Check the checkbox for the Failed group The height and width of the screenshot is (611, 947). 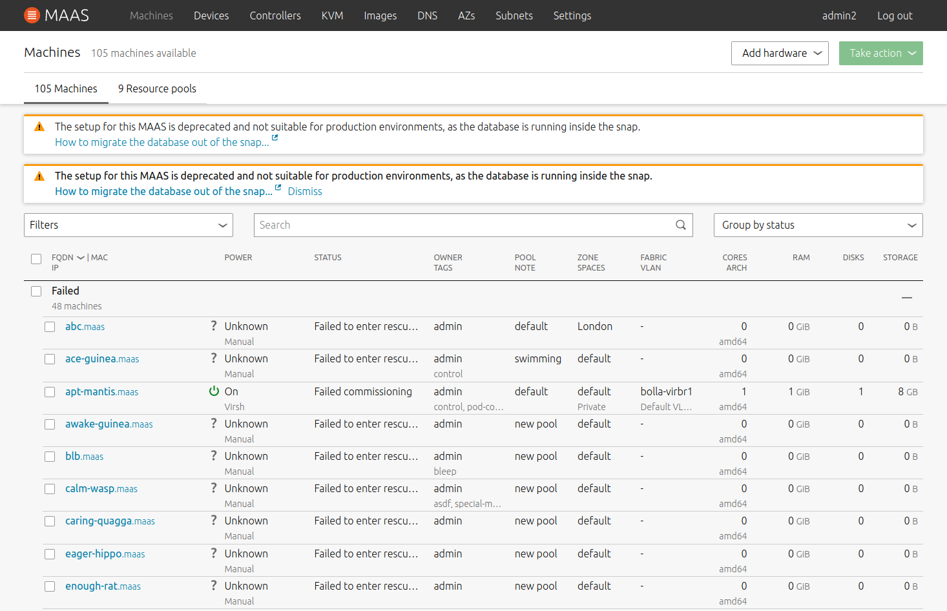36,291
